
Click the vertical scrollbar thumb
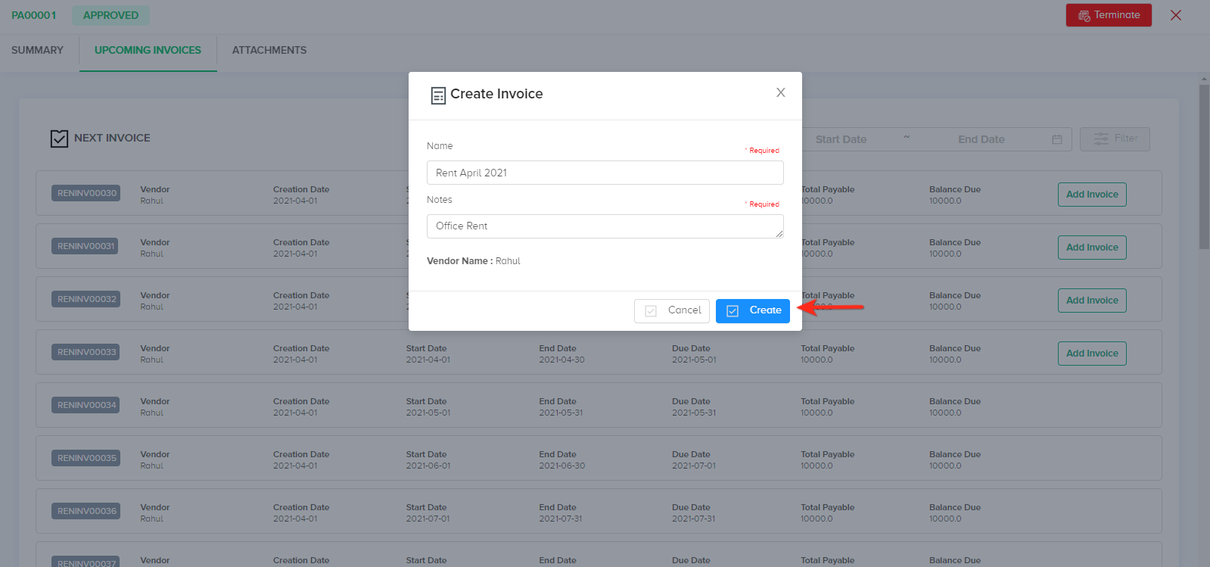(1204, 167)
